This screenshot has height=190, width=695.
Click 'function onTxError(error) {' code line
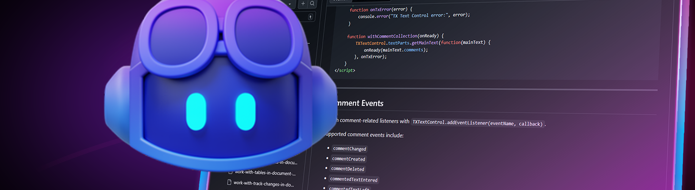coord(381,9)
